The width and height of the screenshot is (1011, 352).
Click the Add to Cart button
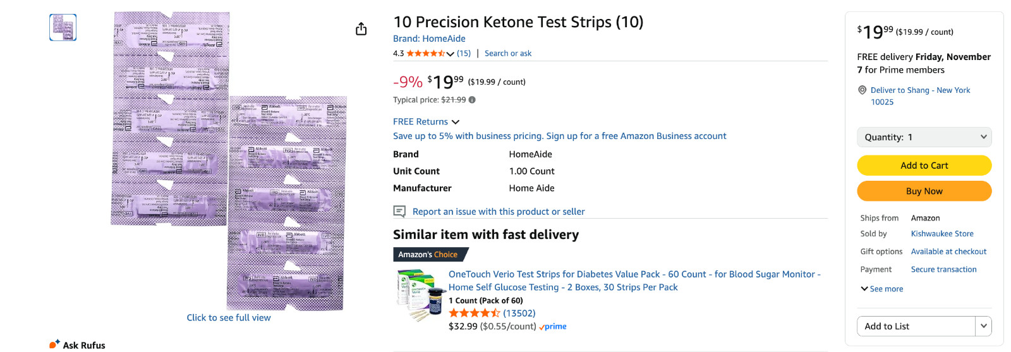(x=924, y=166)
